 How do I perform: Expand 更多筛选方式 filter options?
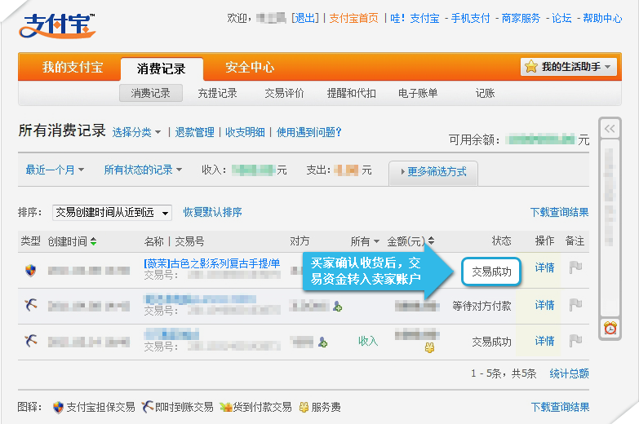click(433, 172)
